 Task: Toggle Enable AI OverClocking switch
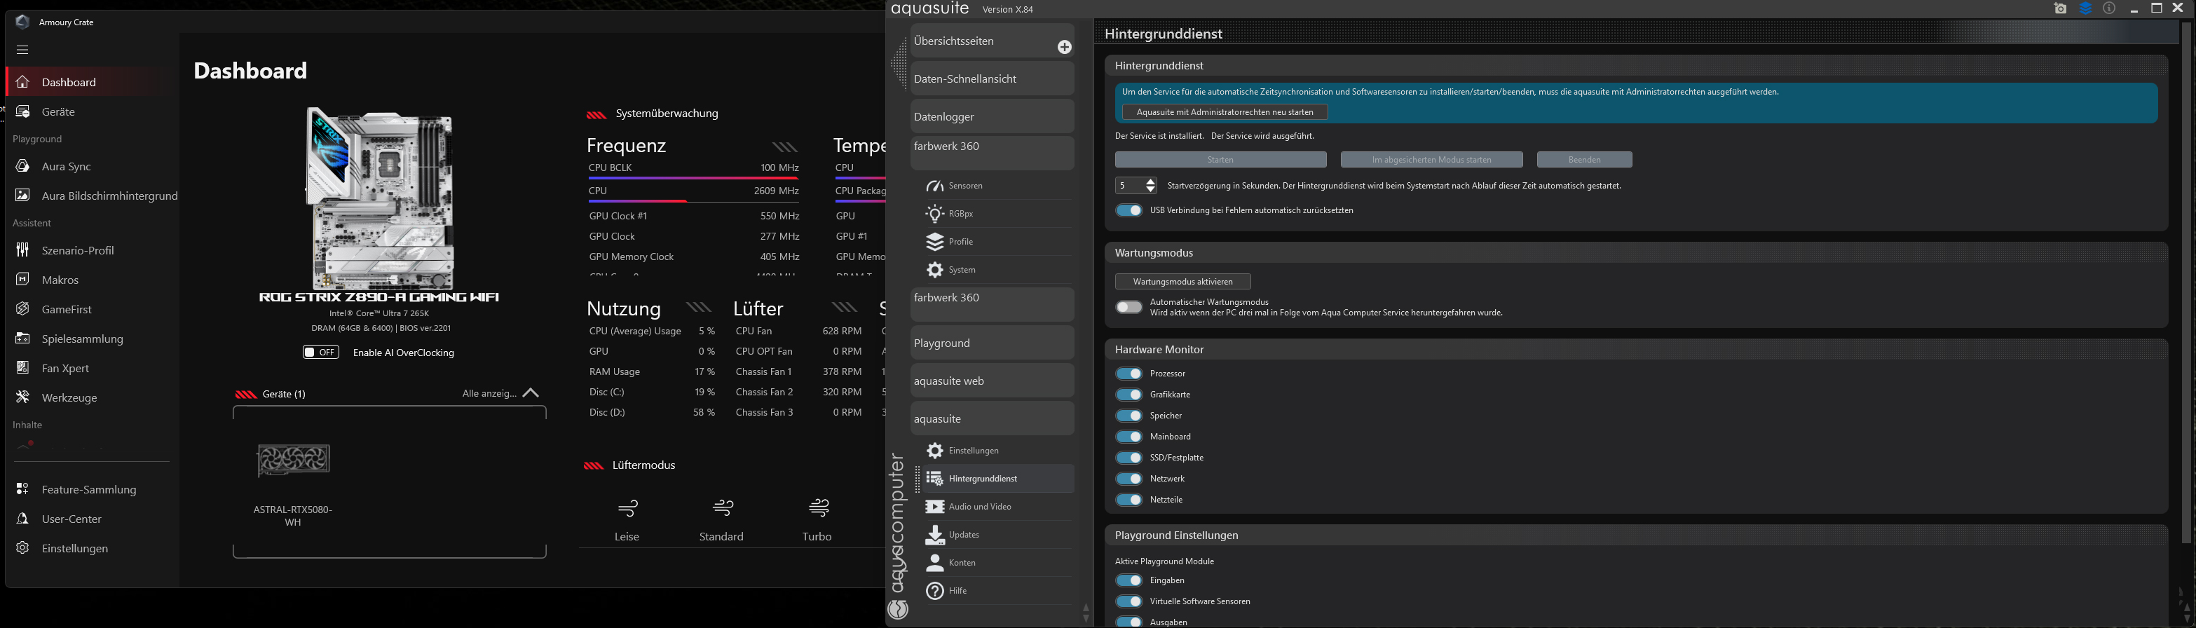pos(320,353)
